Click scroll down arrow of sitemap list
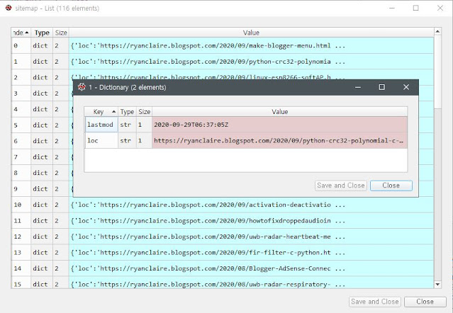 [x=437, y=285]
